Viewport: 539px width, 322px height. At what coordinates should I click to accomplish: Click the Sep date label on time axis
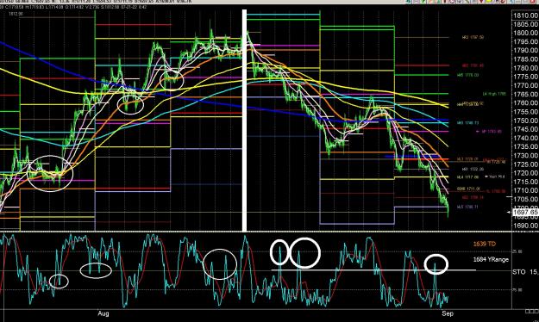coord(448,313)
